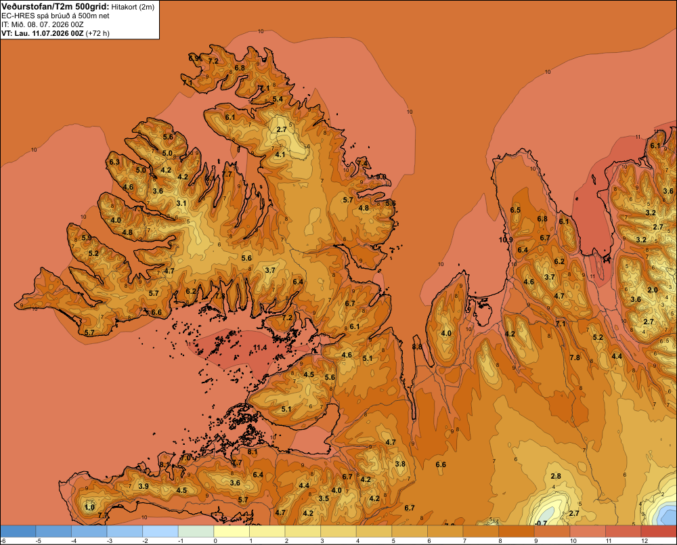Pick the pale green swatch between -1 and 0
Image resolution: width=677 pixels, height=545 pixels.
pos(196,531)
